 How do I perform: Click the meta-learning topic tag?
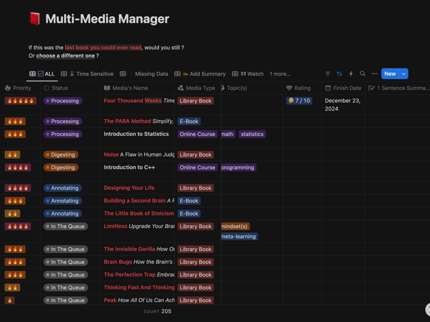tap(239, 236)
